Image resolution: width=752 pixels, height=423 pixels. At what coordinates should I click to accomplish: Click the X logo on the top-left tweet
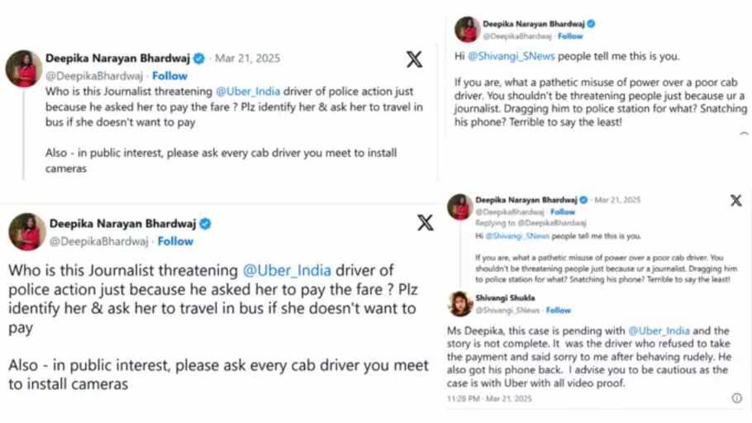(414, 59)
